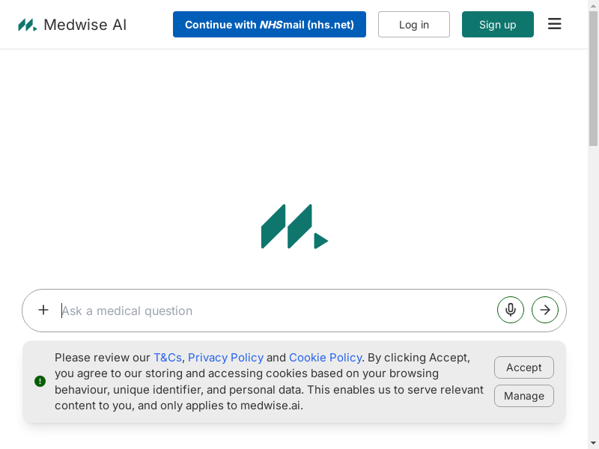The image size is (599, 449).
Task: Activate the microphone voice input
Action: pyautogui.click(x=511, y=310)
